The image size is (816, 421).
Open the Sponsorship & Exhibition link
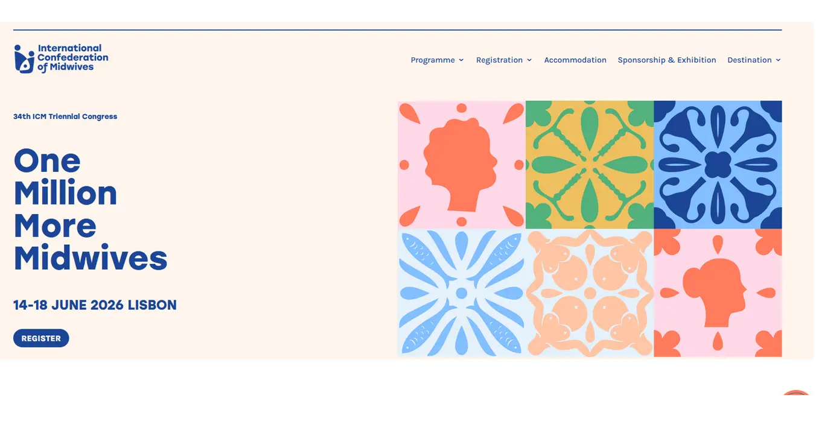[666, 60]
